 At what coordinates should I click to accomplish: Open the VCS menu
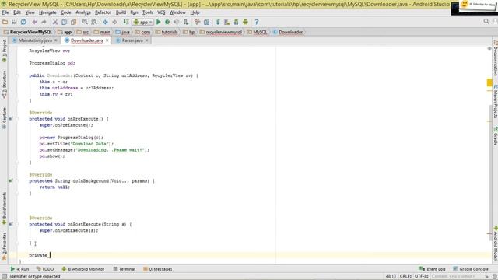(161, 12)
